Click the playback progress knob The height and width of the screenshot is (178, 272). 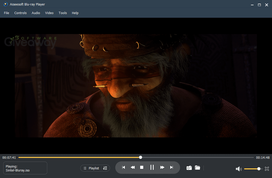(x=141, y=157)
